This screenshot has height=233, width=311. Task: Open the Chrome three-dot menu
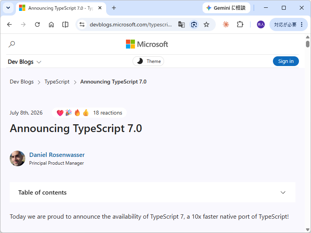point(302,24)
